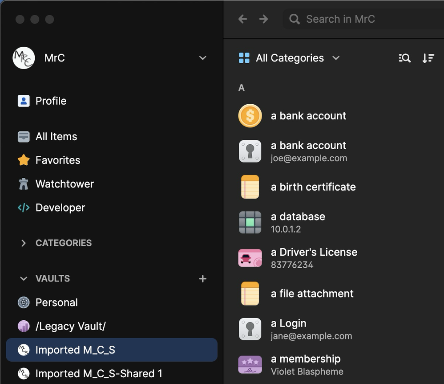
Task: Click the back navigation arrow
Action: pos(242,19)
